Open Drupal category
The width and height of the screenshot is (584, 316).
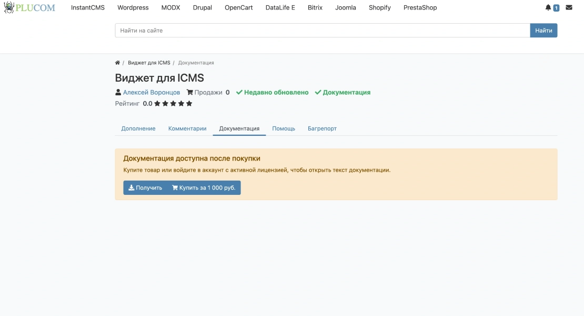point(202,7)
